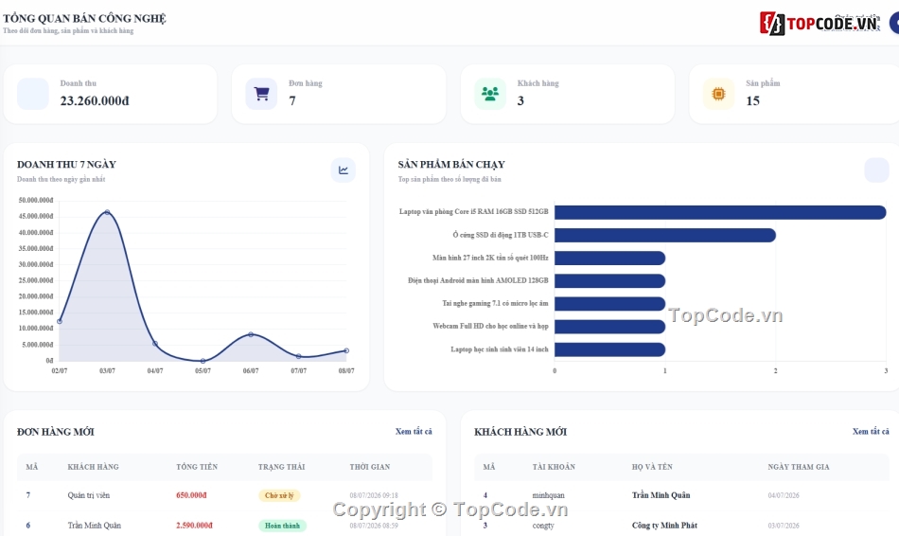Screen dimensions: 899x536
Task: Click the 08/07 data point on revenue chart
Action: pos(346,350)
